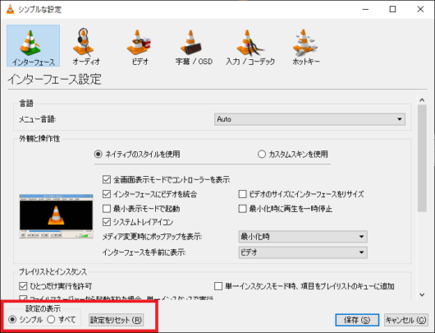
Task: Open the 字幕 / OSD settings category
Action: [x=194, y=46]
